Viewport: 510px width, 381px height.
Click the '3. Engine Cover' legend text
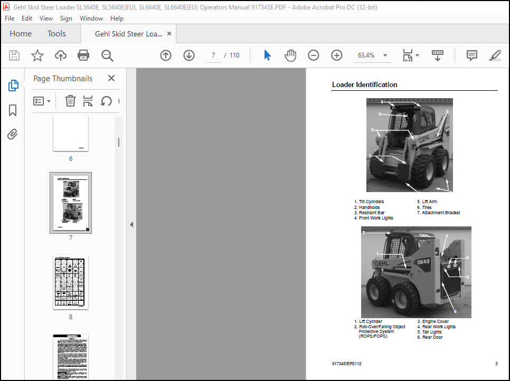tap(432, 321)
